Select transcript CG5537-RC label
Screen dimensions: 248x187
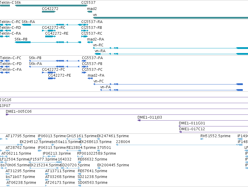tap(92, 33)
